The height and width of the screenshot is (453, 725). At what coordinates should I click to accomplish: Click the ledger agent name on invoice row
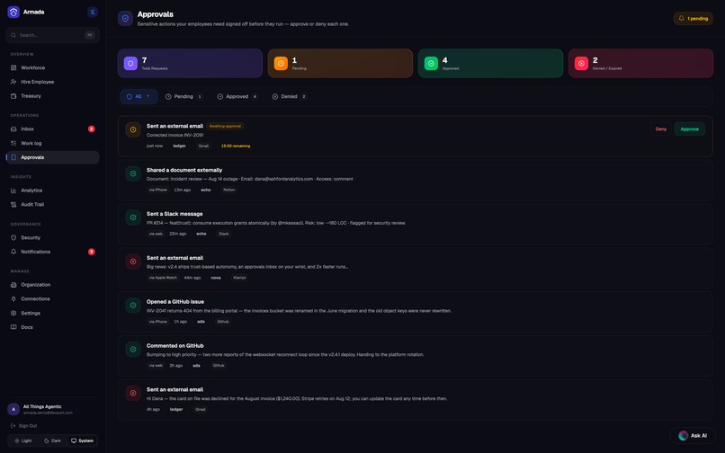(179, 147)
